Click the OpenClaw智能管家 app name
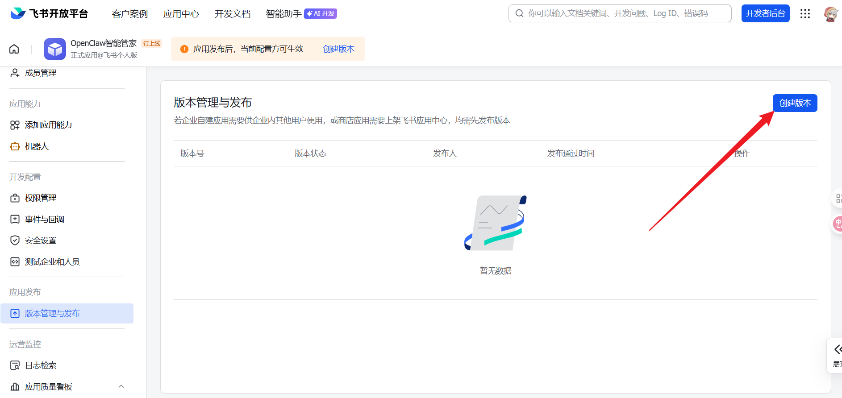The image size is (842, 398). [104, 43]
